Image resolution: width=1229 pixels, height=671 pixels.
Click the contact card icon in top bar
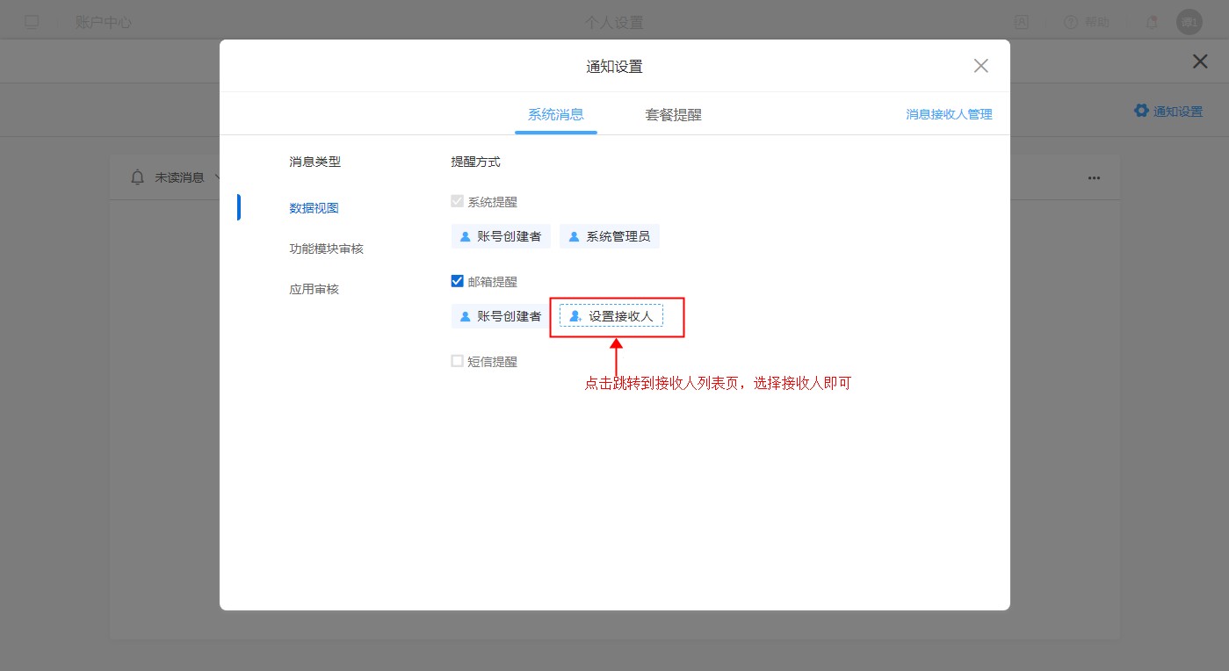coord(1022,22)
